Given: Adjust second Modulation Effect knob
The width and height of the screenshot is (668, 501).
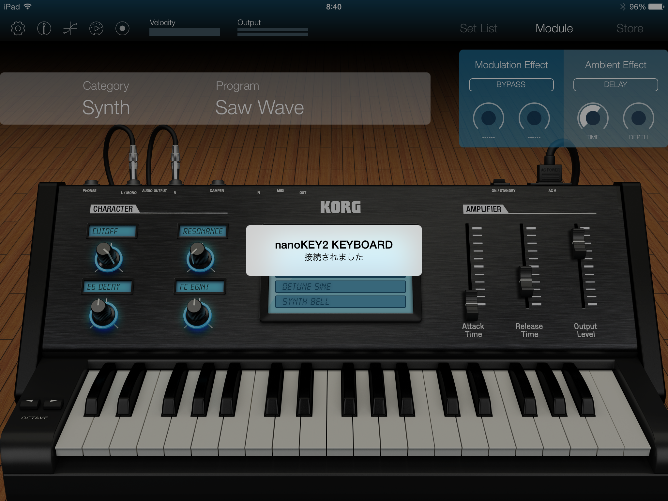Looking at the screenshot, I should (534, 118).
